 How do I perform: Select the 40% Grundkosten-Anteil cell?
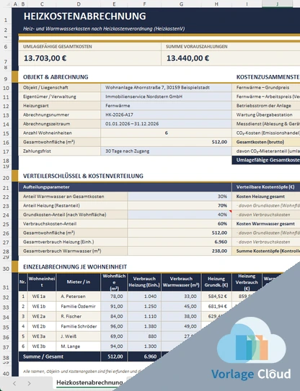tap(180, 215)
